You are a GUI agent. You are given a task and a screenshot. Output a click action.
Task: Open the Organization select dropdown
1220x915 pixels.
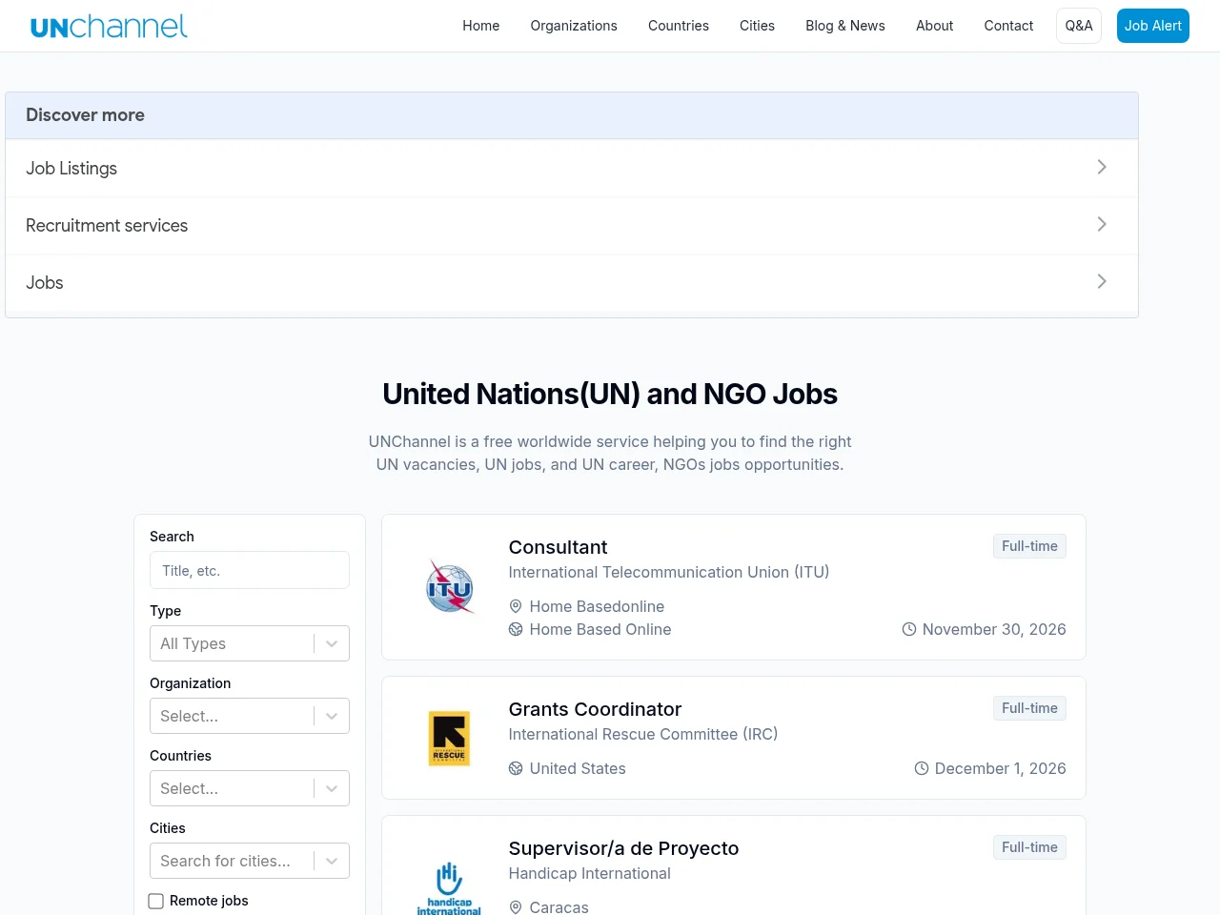(x=250, y=716)
